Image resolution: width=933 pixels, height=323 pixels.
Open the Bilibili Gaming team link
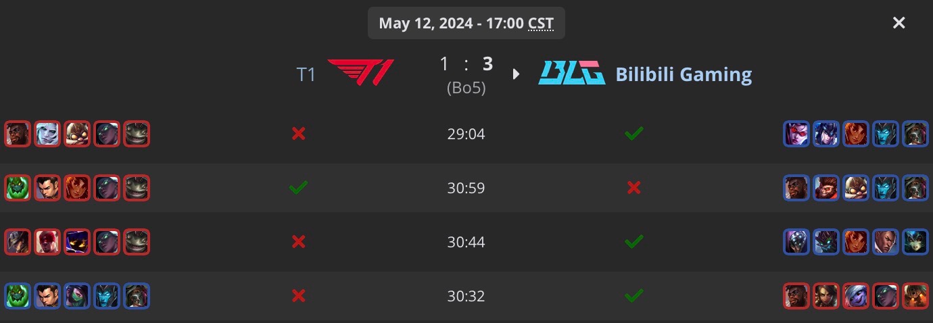[683, 74]
